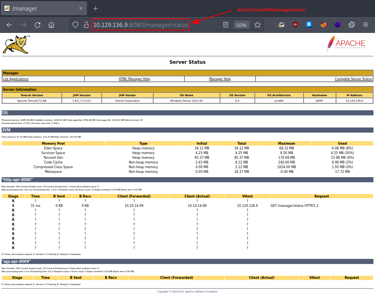Click the Apache Software Foundation logo
This screenshot has width=375, height=298.
pos(346,44)
